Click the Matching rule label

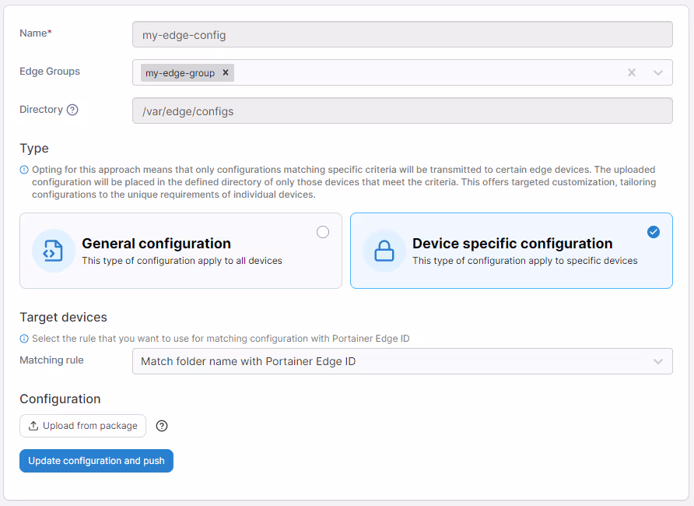coord(51,360)
